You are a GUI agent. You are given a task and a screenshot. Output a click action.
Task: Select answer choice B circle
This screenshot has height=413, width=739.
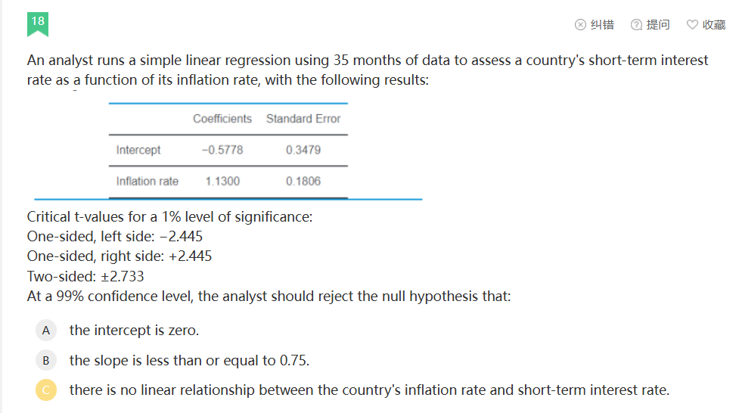(x=46, y=361)
